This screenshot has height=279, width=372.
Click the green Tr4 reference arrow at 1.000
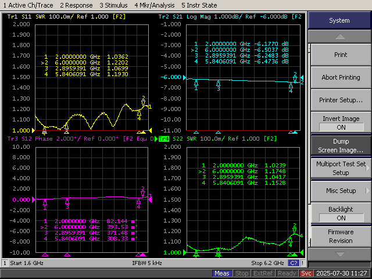185,252
